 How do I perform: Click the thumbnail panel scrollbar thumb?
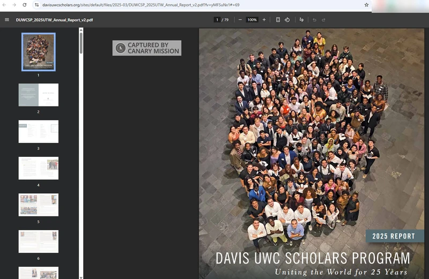[81, 43]
